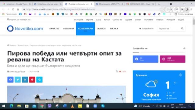Click the 'Коментари' breadcrumb link

pyautogui.click(x=23, y=46)
